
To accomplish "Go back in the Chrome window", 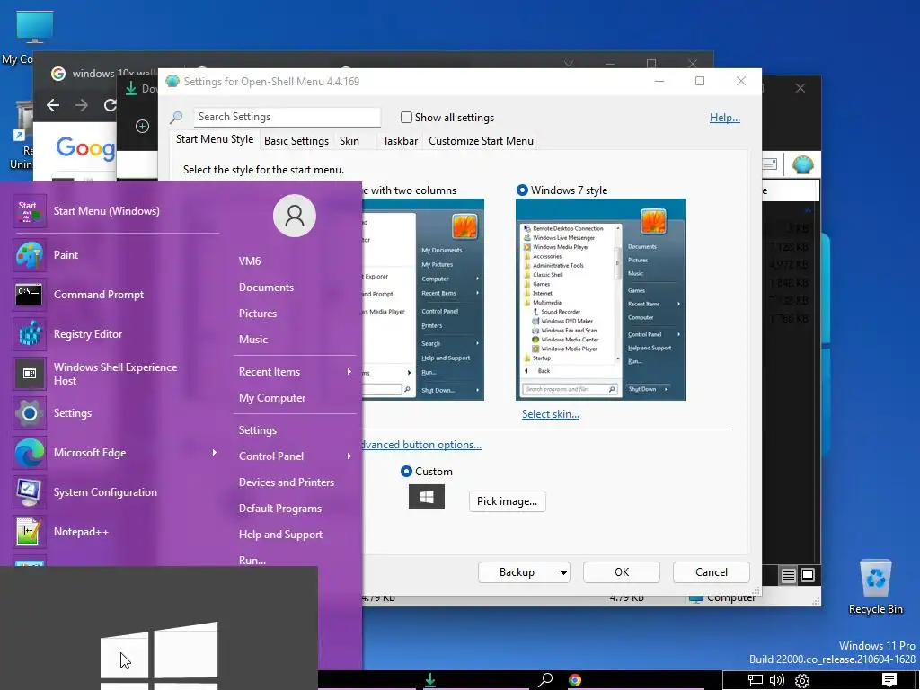I will [x=53, y=105].
